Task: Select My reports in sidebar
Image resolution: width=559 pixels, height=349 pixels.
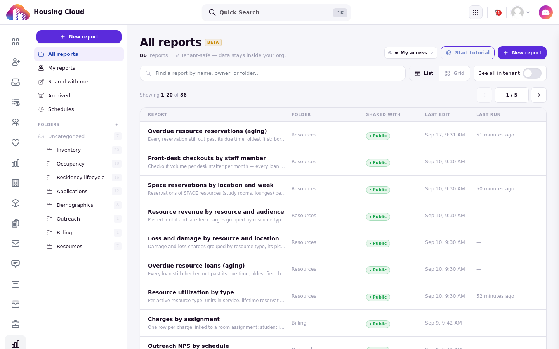Action: [x=79, y=68]
